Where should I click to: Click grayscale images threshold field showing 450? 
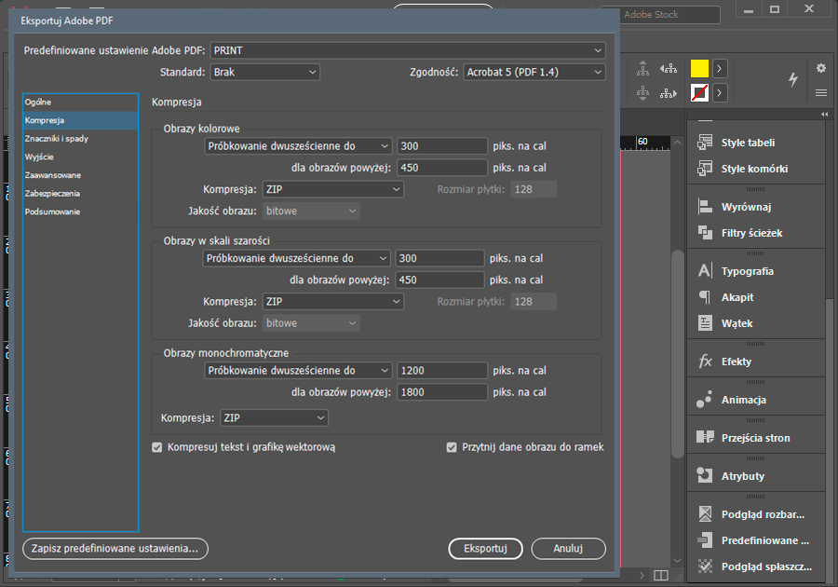coord(439,280)
